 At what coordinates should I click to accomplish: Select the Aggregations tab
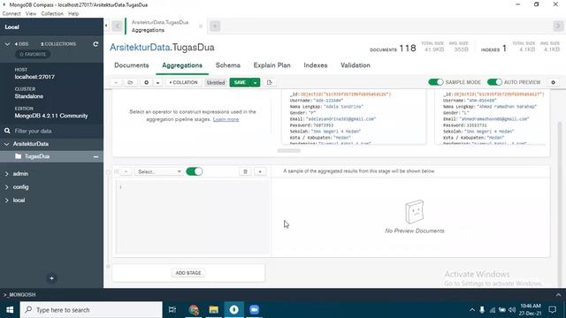coord(182,65)
